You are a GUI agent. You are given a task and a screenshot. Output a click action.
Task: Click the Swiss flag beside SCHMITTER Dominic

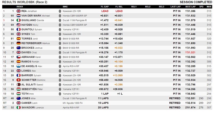18,80
